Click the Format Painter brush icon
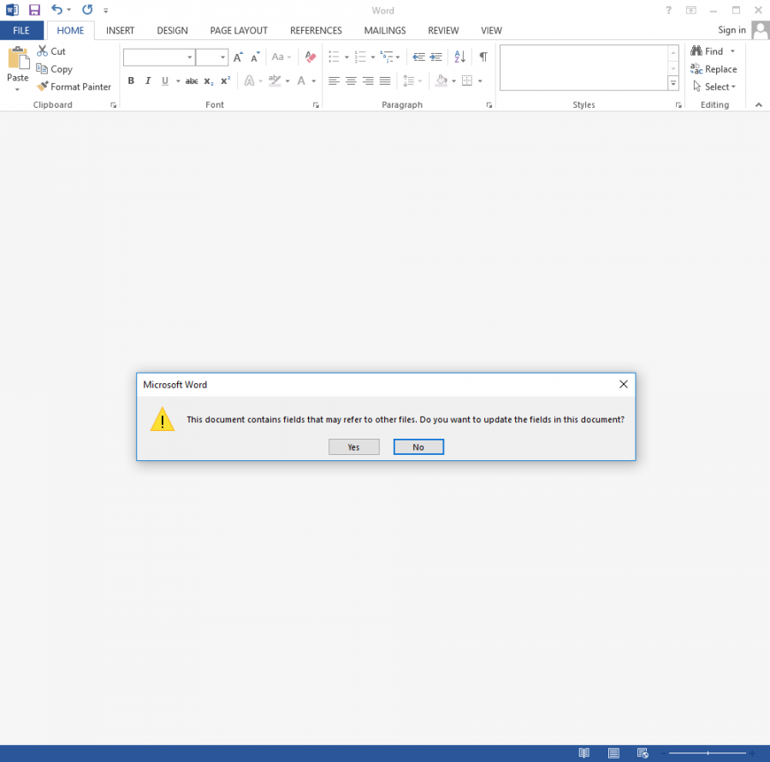The width and height of the screenshot is (770, 762). pos(43,86)
